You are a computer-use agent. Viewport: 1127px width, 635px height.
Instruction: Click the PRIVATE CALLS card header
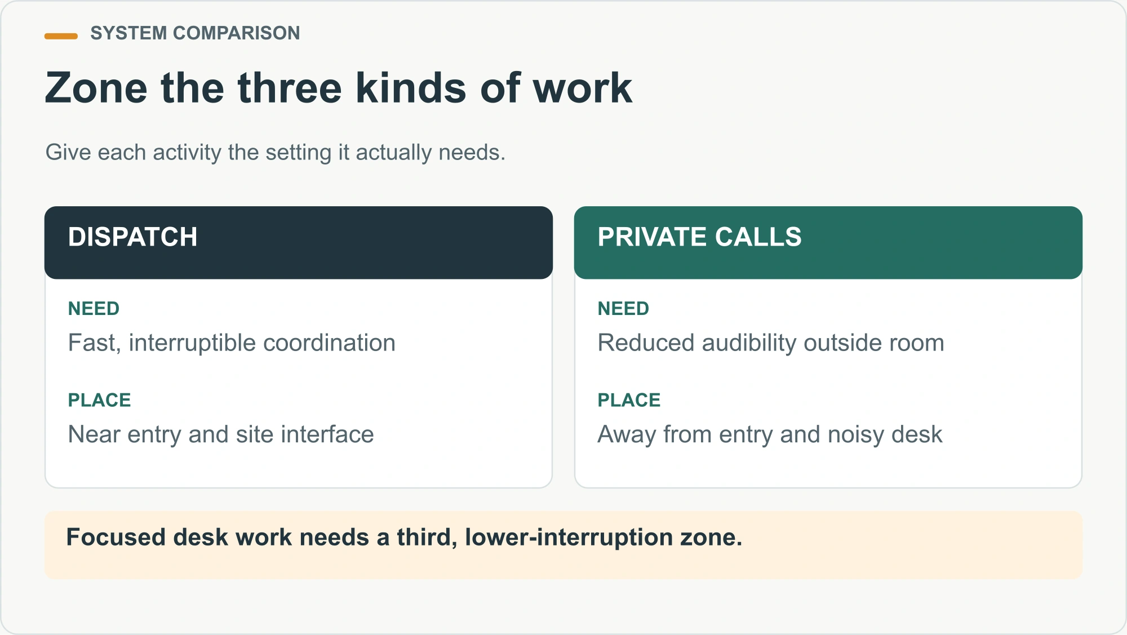[x=828, y=242]
